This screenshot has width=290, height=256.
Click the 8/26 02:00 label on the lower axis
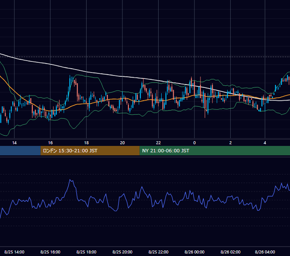pyautogui.click(x=230, y=252)
